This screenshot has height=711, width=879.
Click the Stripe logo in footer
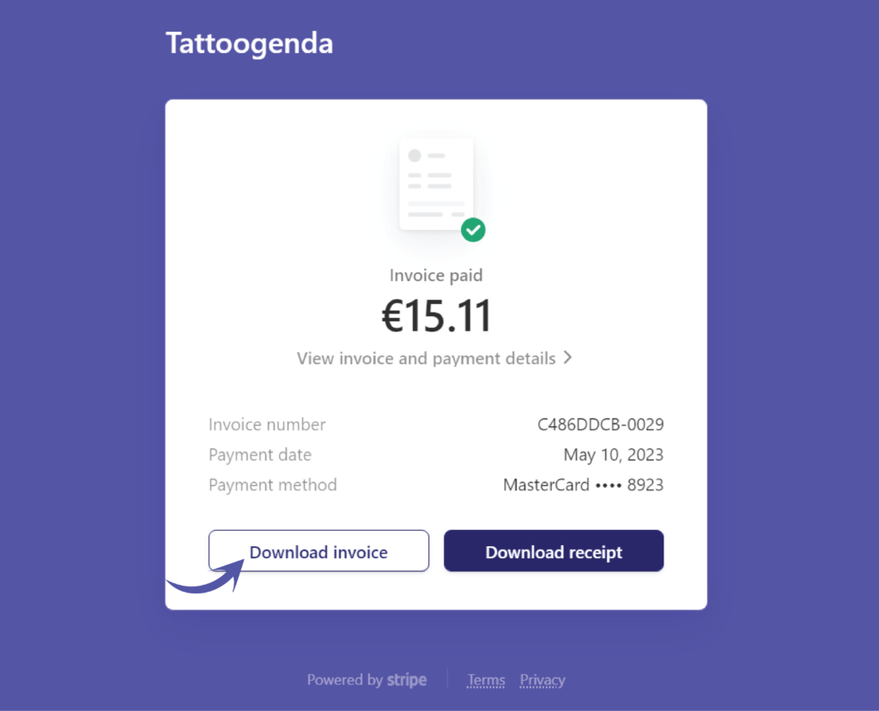coord(407,680)
